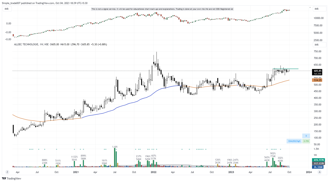Click the not-a-signal-service disclaimer text
329x182 pixels.
click(162, 9)
